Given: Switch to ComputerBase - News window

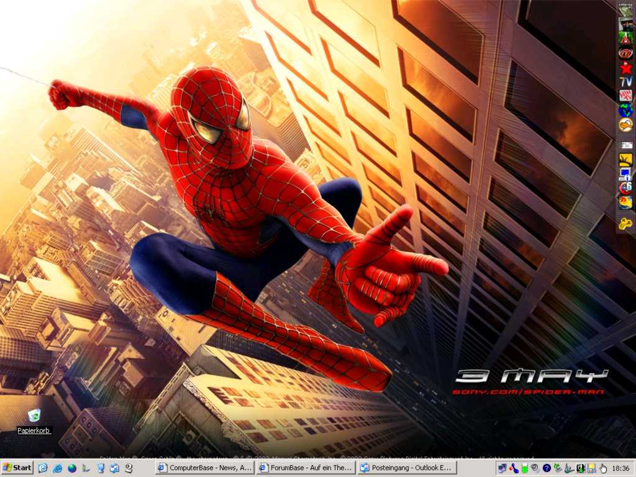Looking at the screenshot, I should pyautogui.click(x=205, y=468).
